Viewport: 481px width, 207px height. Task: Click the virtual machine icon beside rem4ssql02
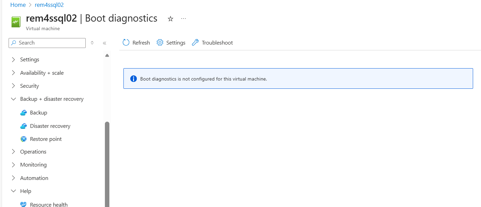[x=16, y=21]
